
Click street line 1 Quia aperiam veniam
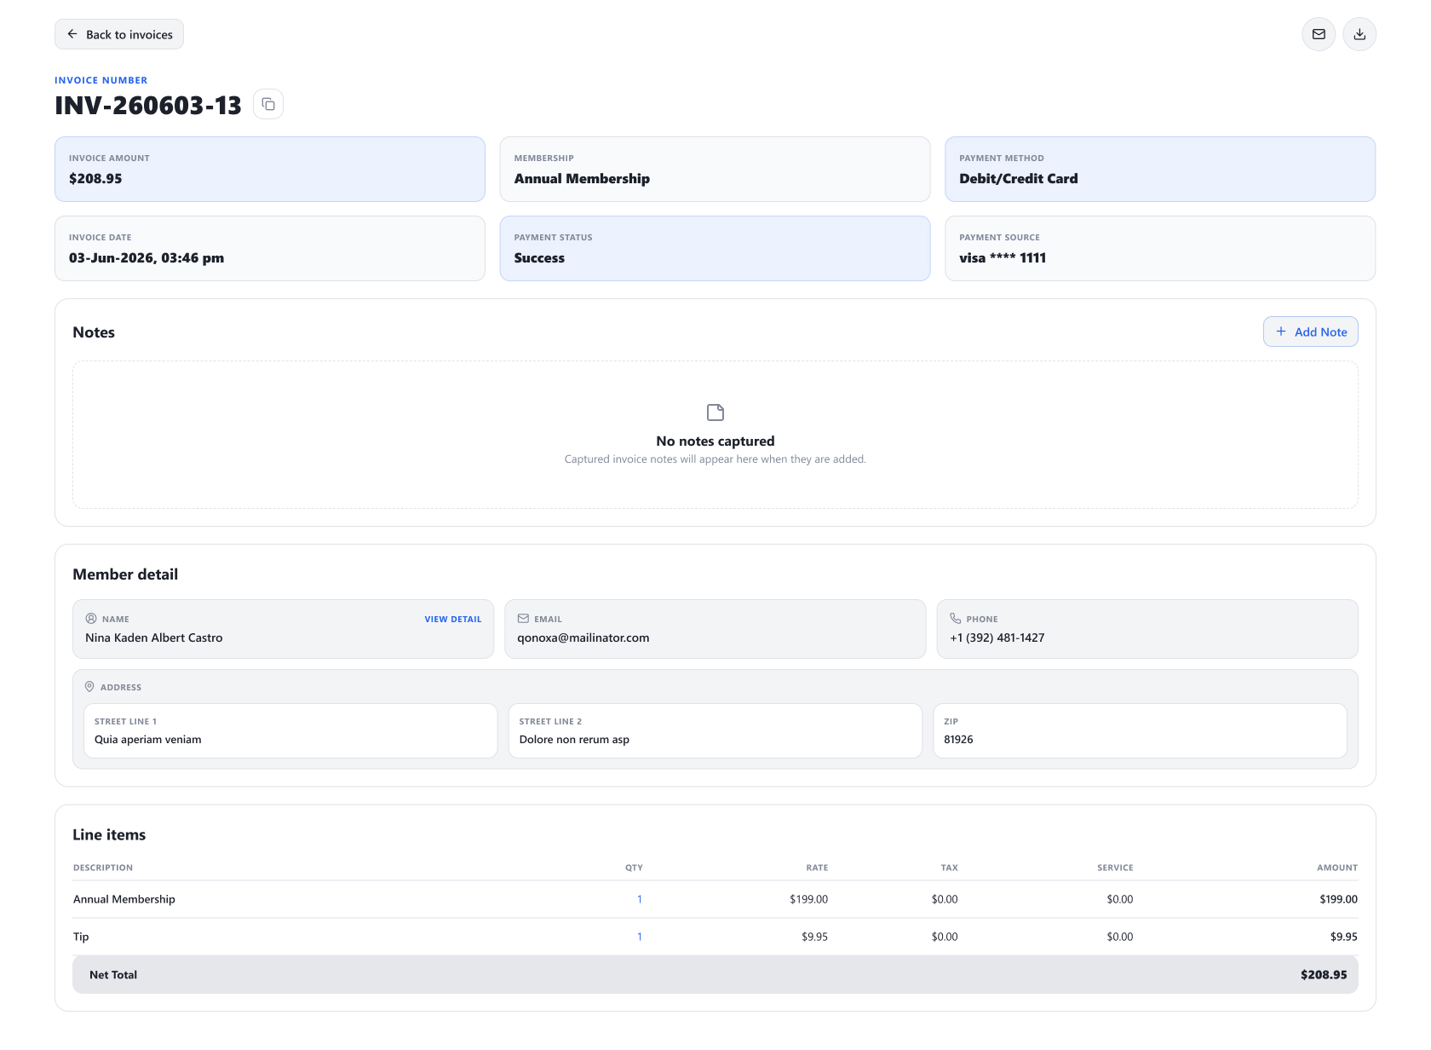click(148, 739)
